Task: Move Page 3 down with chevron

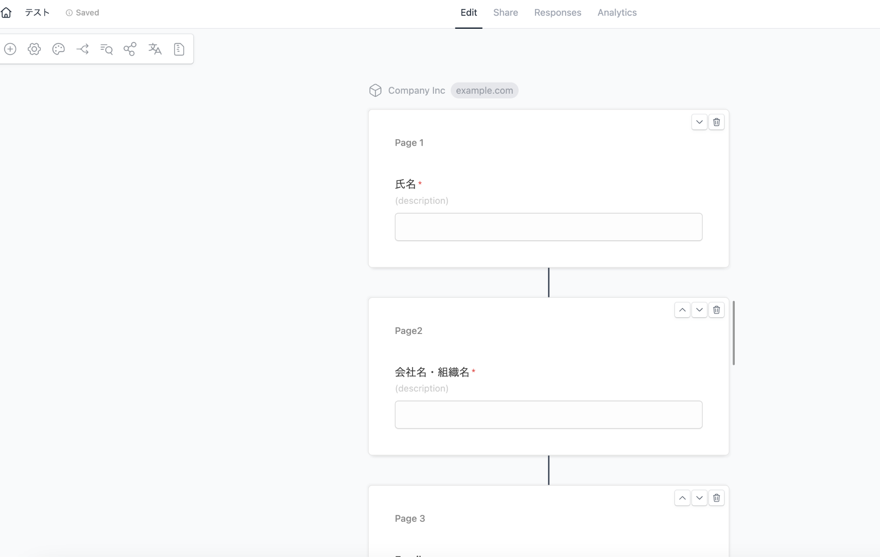Action: (699, 498)
